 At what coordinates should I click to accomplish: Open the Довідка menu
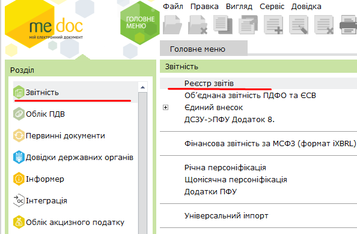tap(307, 7)
